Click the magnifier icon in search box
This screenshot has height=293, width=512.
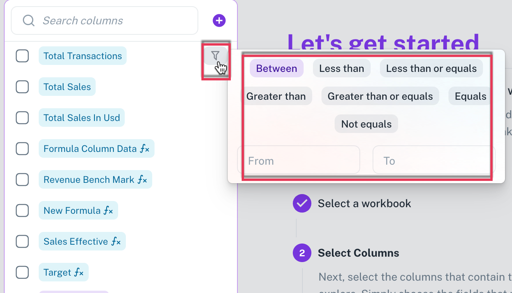(29, 20)
